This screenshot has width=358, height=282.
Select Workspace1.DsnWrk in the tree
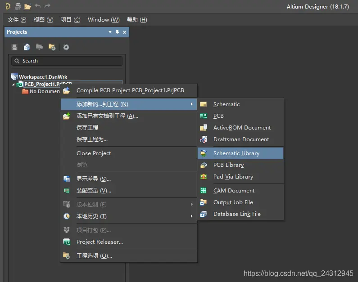pyautogui.click(x=43, y=77)
